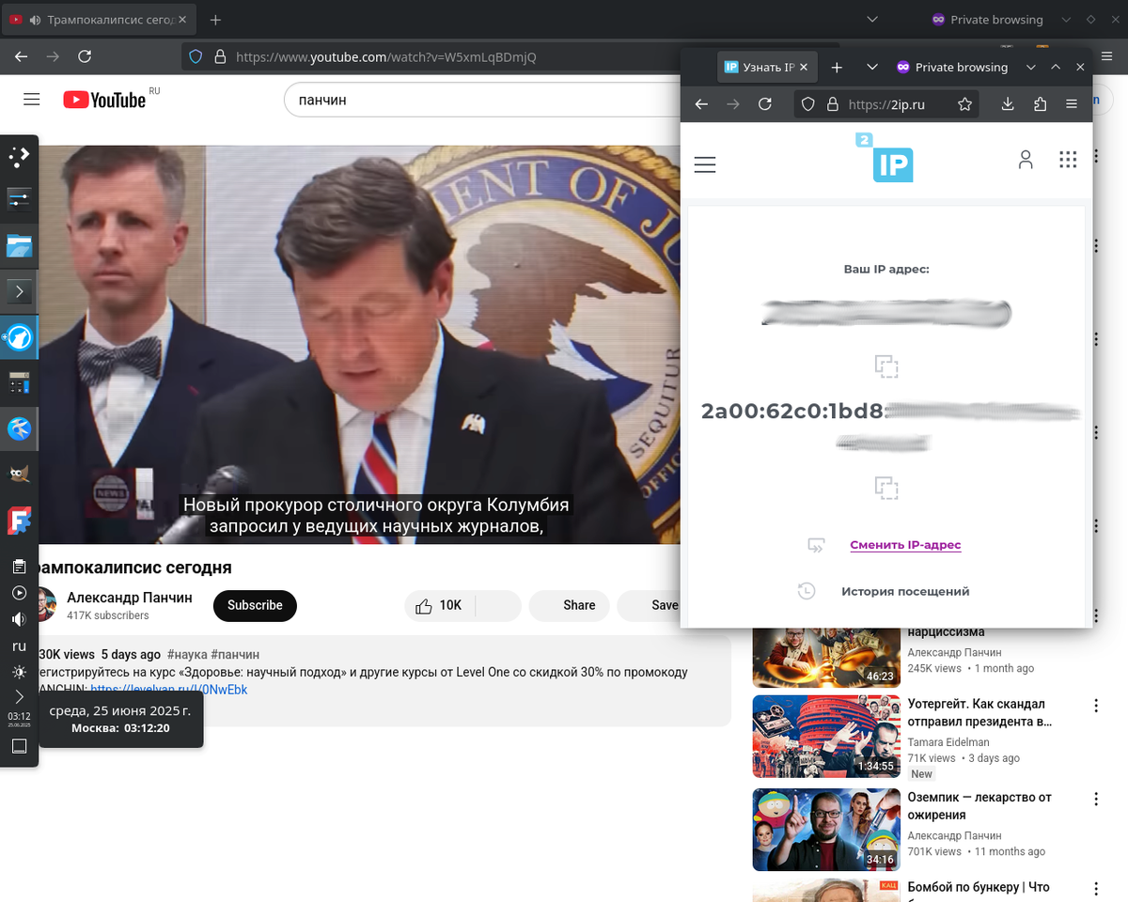
Task: Open YouTube hamburger guide menu
Action: tap(32, 100)
